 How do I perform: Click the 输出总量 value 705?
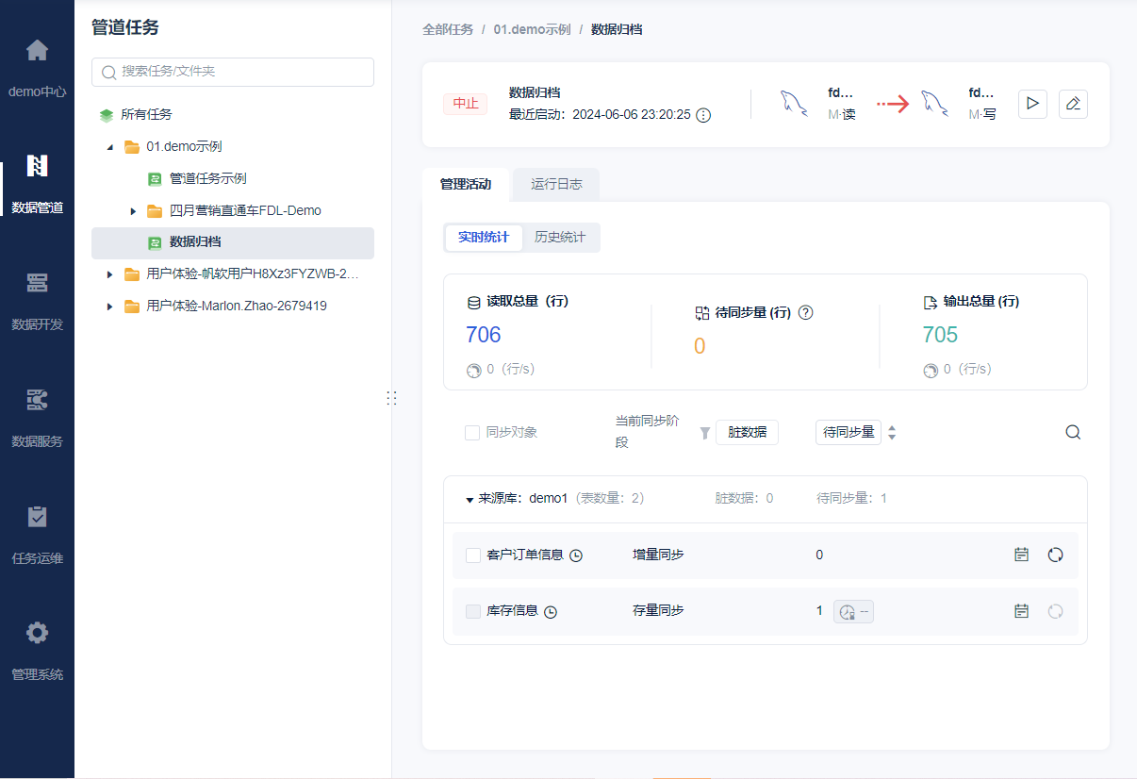tap(940, 335)
